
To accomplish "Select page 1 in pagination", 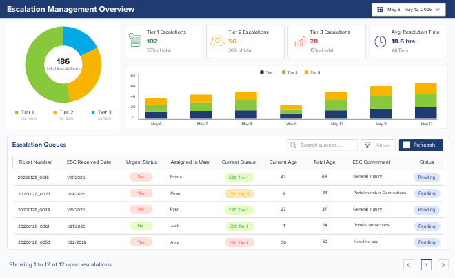I will pos(426,265).
